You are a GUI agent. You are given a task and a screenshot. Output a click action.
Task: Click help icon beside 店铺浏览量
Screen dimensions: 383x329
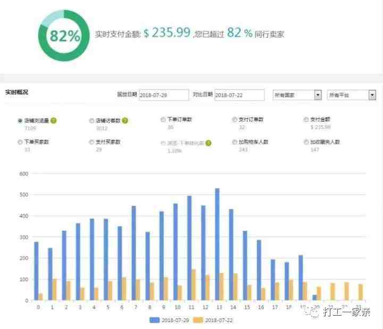tap(54, 121)
